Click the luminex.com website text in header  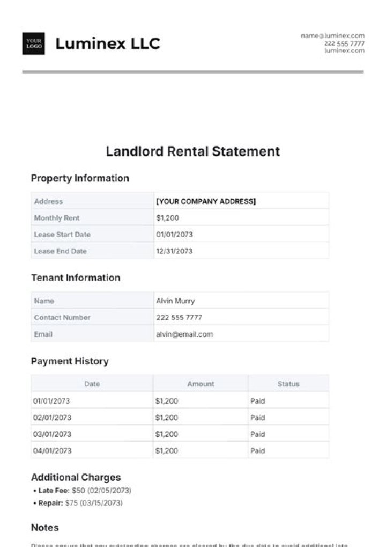click(344, 50)
